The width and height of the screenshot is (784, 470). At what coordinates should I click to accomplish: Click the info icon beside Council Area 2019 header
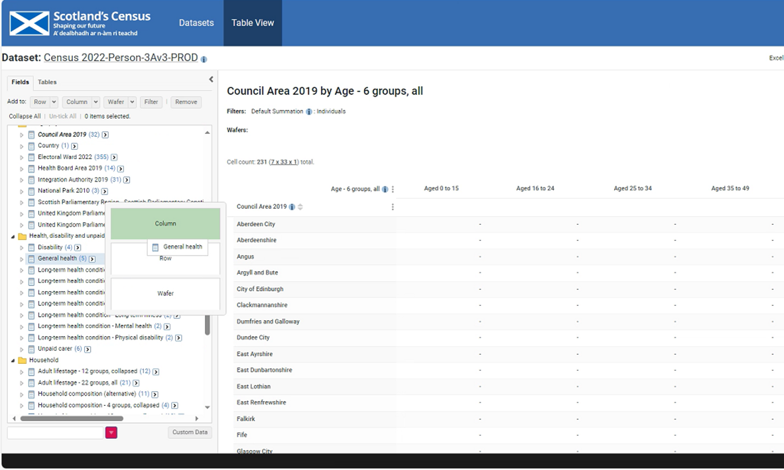coord(292,207)
